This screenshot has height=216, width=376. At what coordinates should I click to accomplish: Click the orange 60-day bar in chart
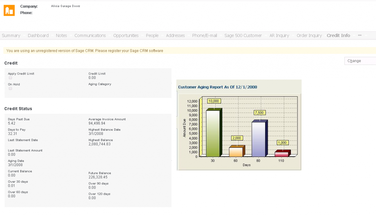tap(237, 151)
